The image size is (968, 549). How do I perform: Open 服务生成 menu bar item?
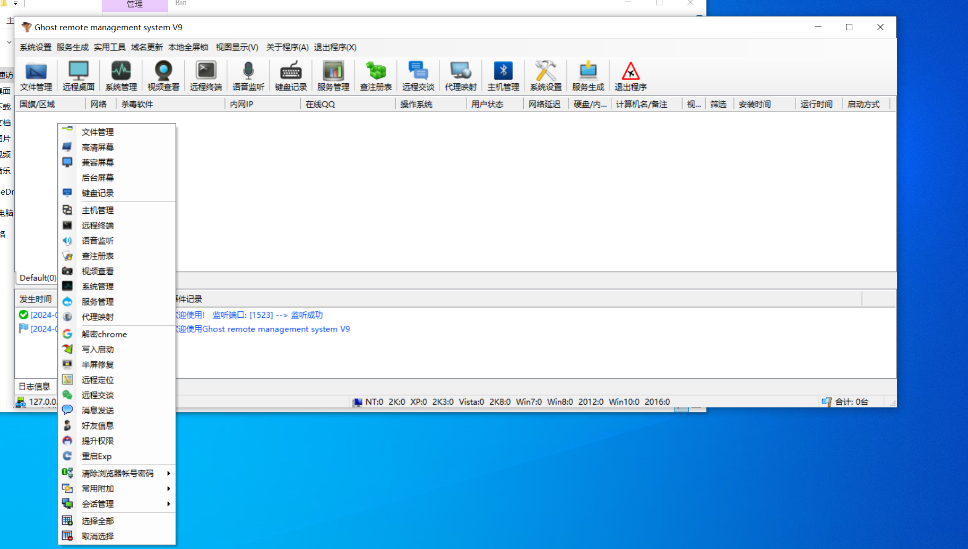(x=73, y=47)
